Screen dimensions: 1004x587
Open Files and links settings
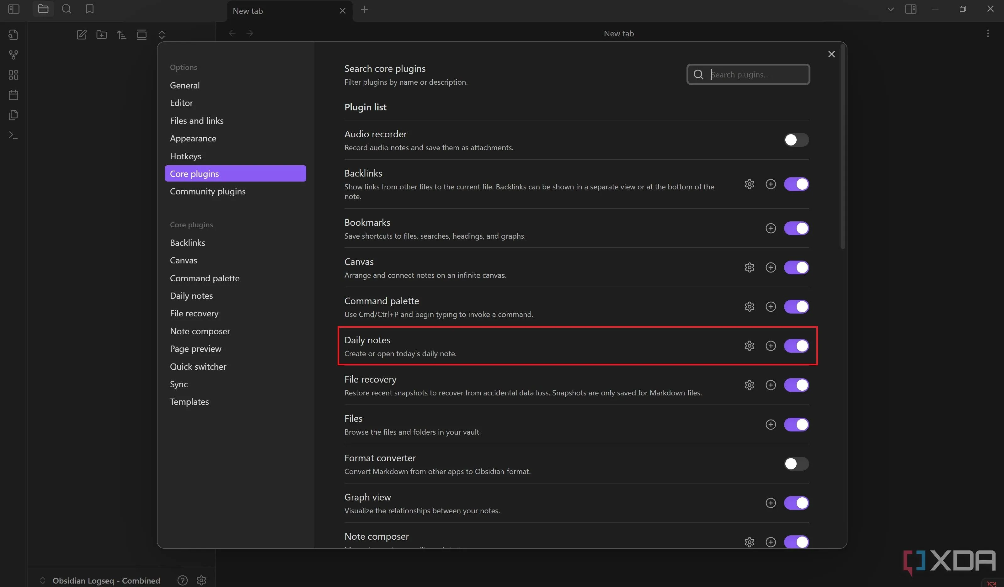coord(235,121)
